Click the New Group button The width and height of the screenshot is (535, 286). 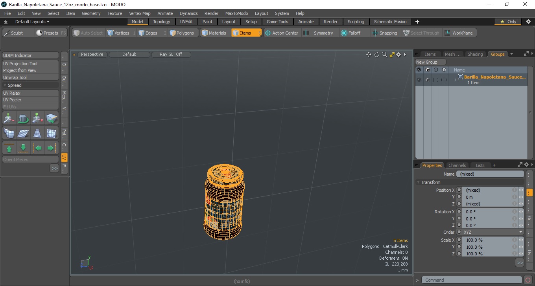(431, 62)
